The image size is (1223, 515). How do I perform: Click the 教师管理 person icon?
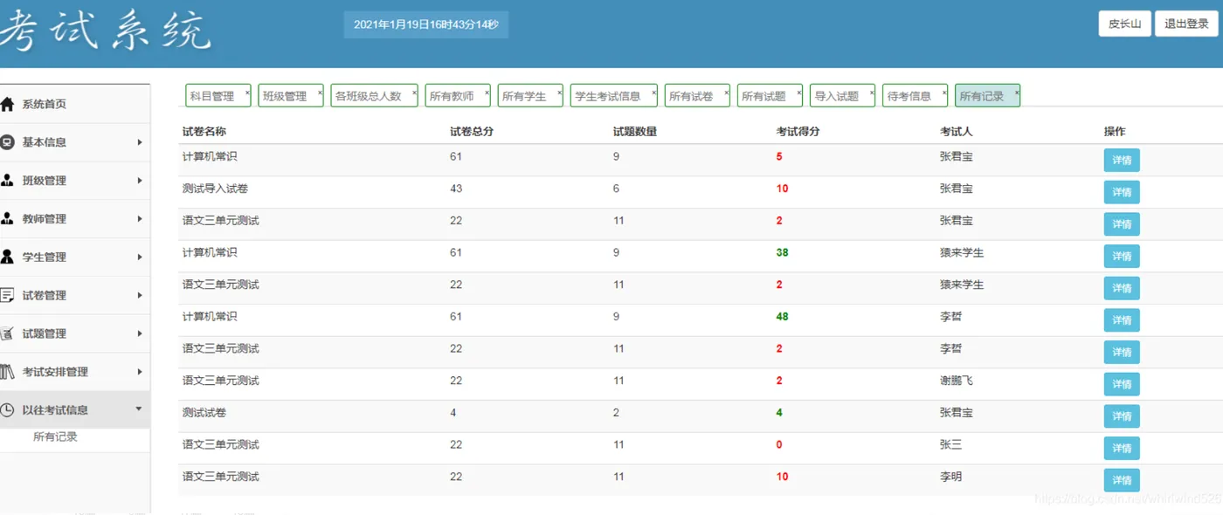click(x=7, y=219)
